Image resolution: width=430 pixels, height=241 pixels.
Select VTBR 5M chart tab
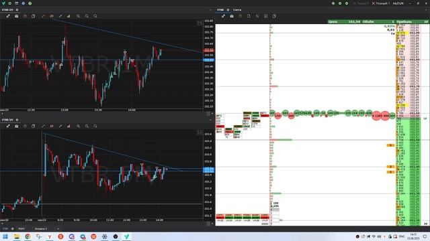pyautogui.click(x=7, y=120)
